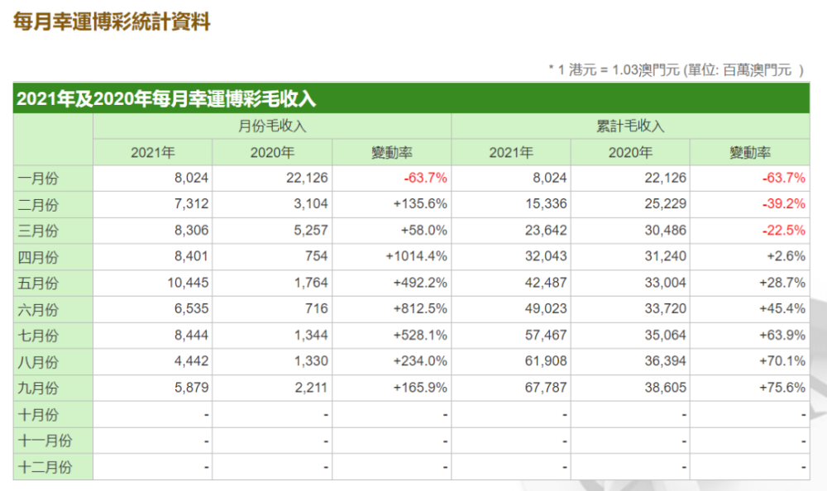Image resolution: width=827 pixels, height=491 pixels.
Task: Click the 變動率 header under 月份毛收入
Action: click(x=392, y=153)
